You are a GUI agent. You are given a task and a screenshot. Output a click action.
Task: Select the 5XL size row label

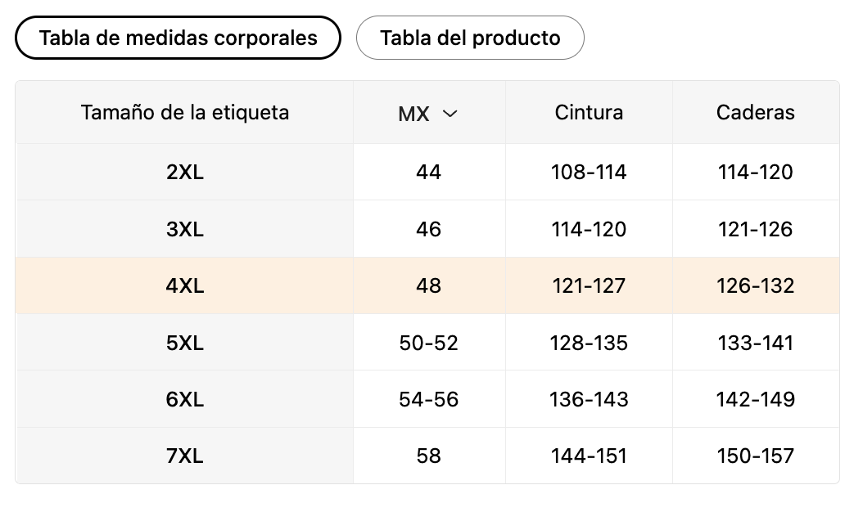[x=185, y=343]
